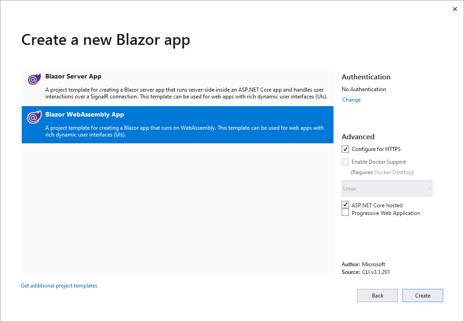Click the No Authentication text
The image size is (464, 322).
[x=364, y=89]
